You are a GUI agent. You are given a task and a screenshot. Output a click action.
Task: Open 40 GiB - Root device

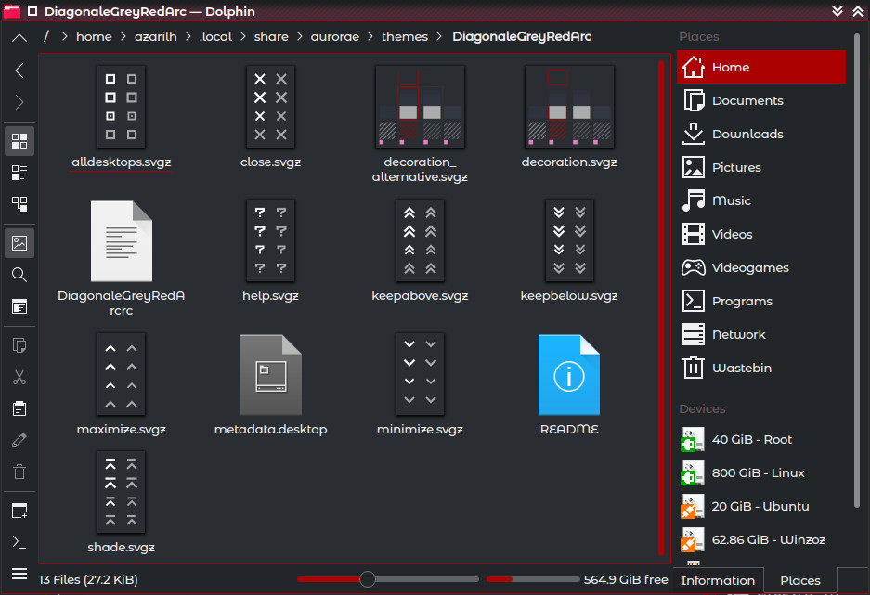tap(761, 439)
